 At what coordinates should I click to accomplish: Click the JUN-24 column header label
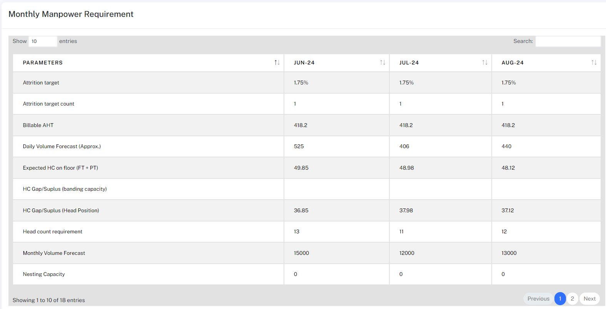(304, 63)
